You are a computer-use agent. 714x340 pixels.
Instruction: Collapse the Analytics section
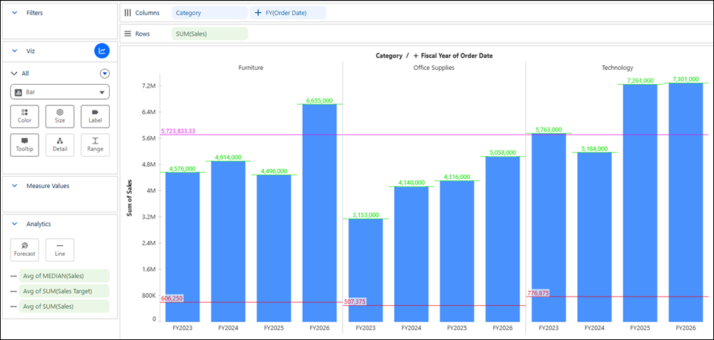click(x=14, y=225)
